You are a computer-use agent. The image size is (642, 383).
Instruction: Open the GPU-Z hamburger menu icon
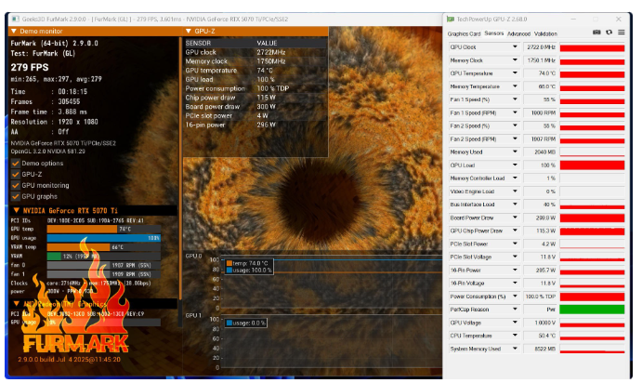click(622, 33)
